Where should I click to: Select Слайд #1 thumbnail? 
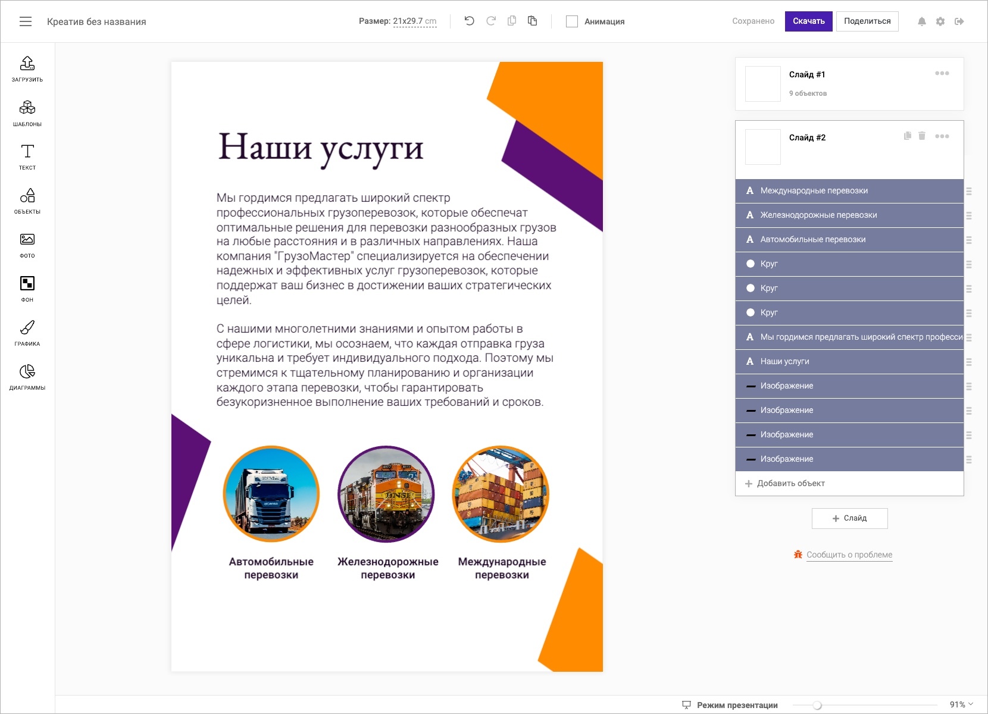(763, 84)
